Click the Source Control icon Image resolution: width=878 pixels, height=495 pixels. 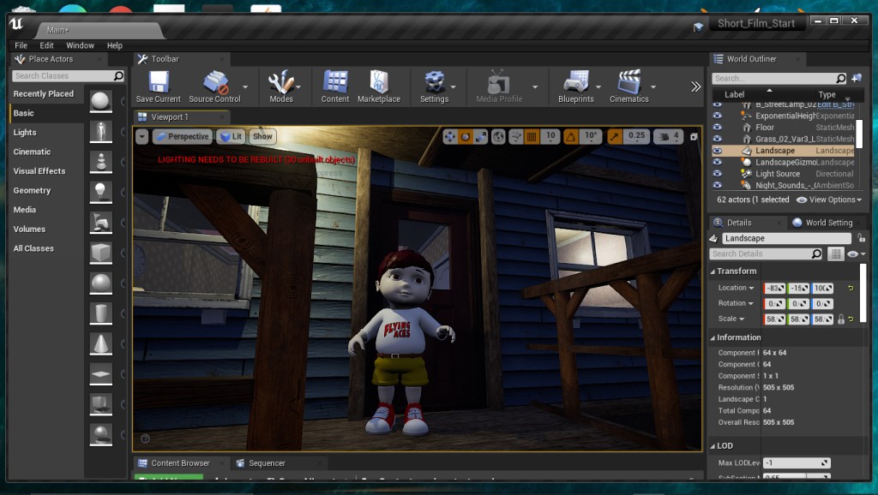(x=214, y=82)
